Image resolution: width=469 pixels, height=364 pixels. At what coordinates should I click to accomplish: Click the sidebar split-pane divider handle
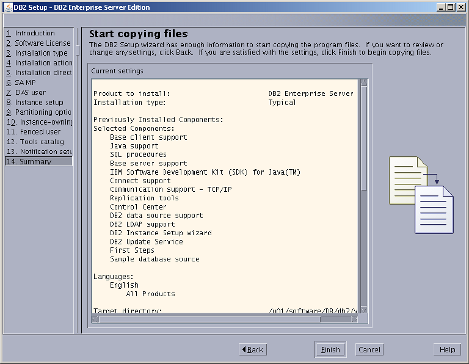78,50
